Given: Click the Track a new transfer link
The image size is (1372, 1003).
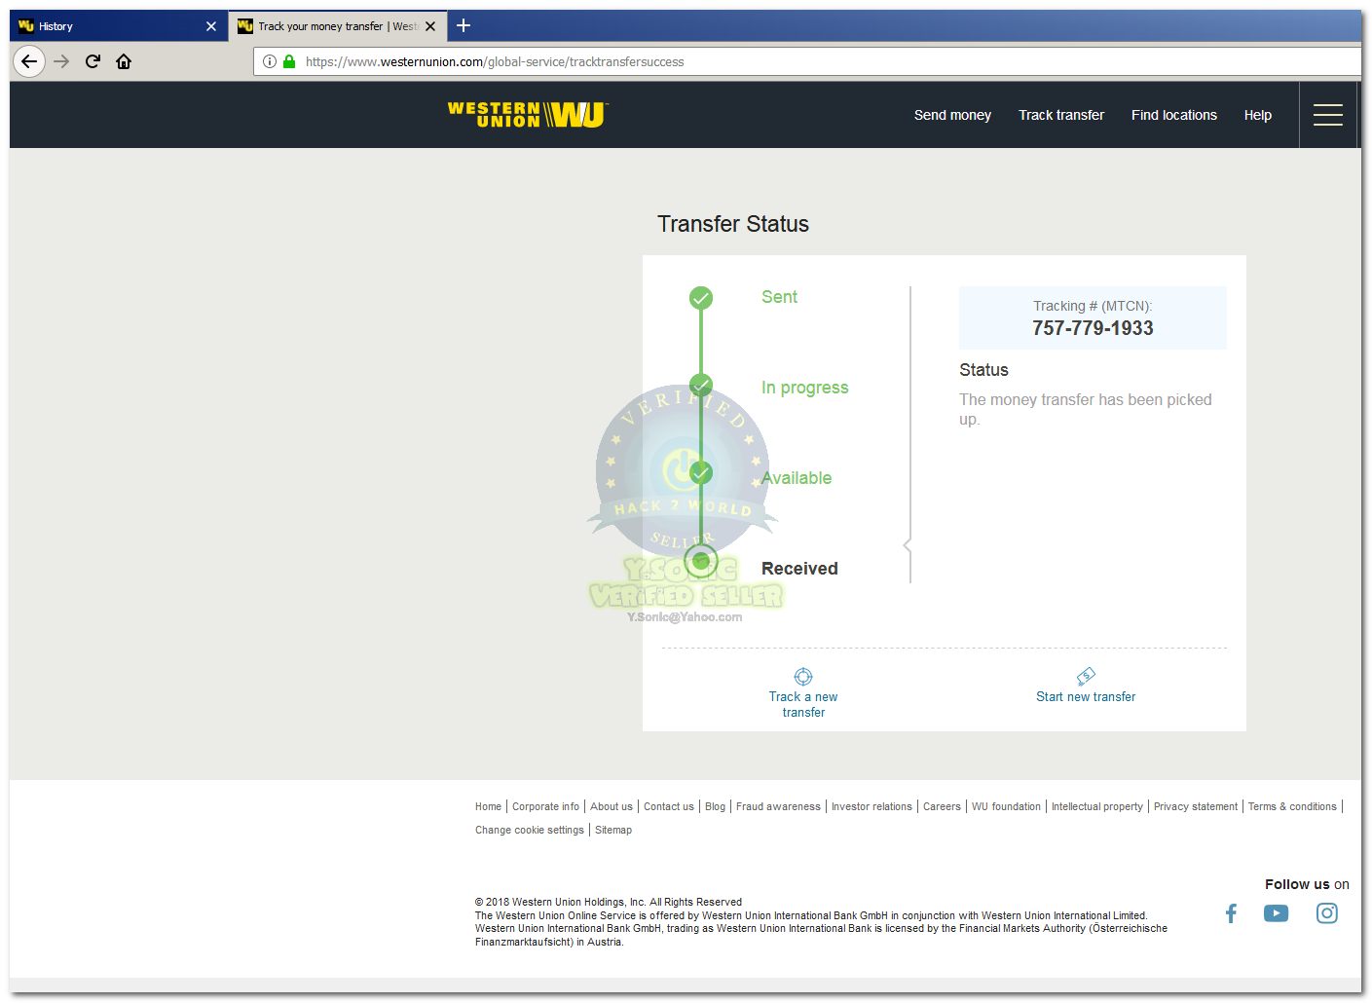Looking at the screenshot, I should [x=803, y=704].
